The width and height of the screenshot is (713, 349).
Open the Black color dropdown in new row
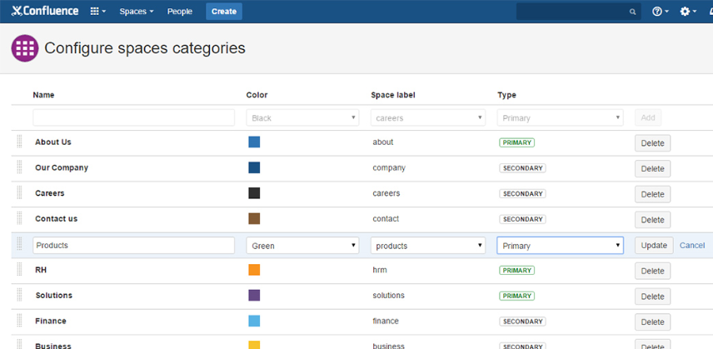tap(302, 118)
